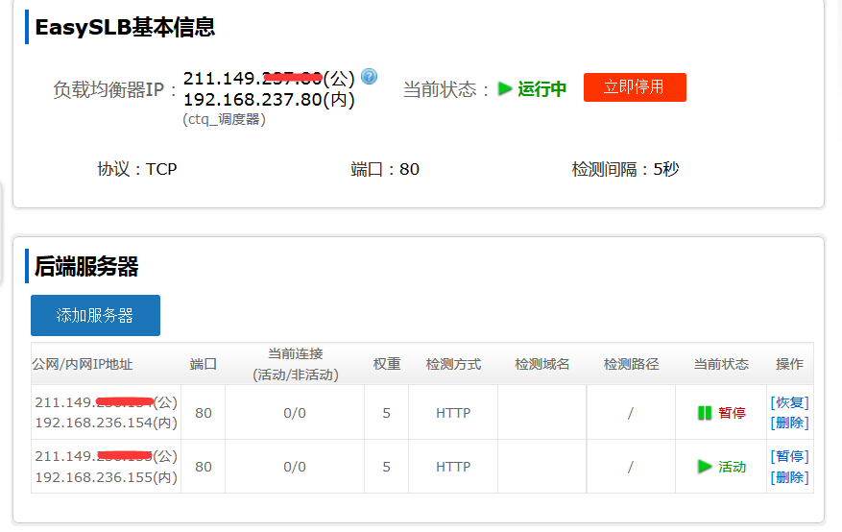Image resolution: width=842 pixels, height=532 pixels.
Task: Click the 检测方式 column header
Action: coord(453,365)
